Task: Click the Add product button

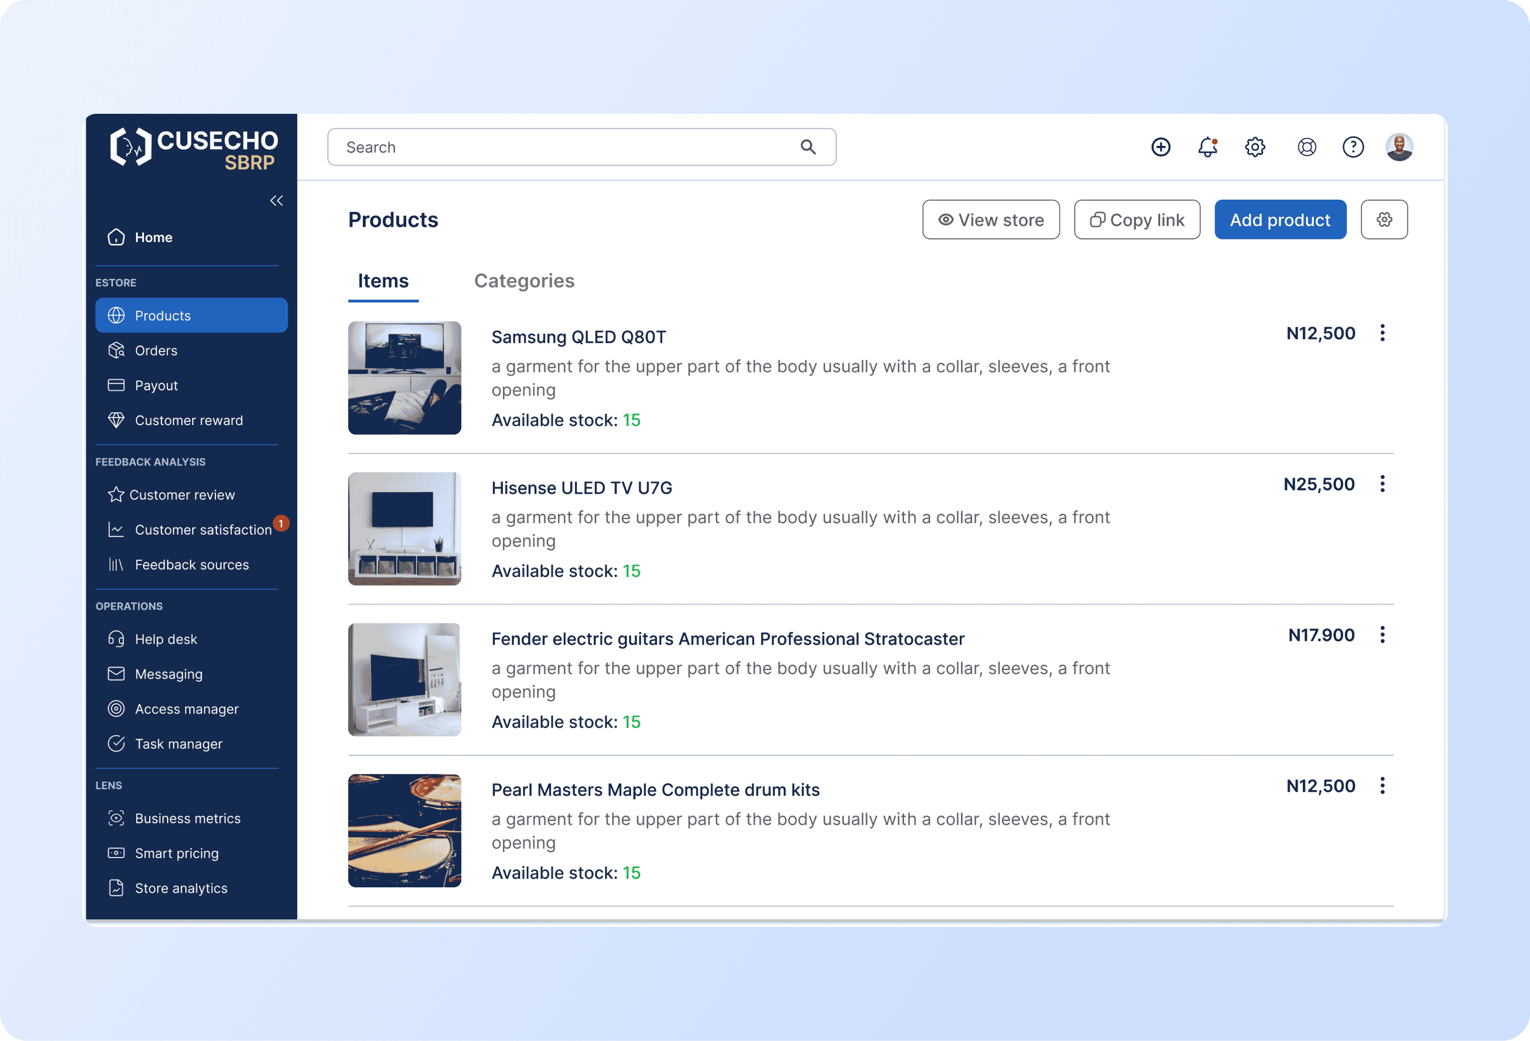Action: coord(1280,219)
